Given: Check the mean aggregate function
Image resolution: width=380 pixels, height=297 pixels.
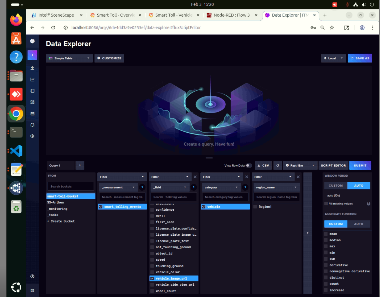Looking at the screenshot, I should [326, 234].
